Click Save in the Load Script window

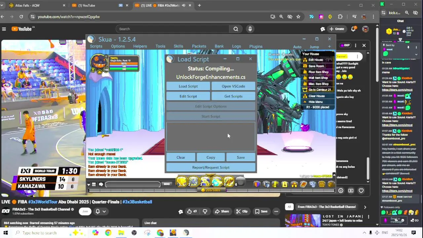pos(241,157)
